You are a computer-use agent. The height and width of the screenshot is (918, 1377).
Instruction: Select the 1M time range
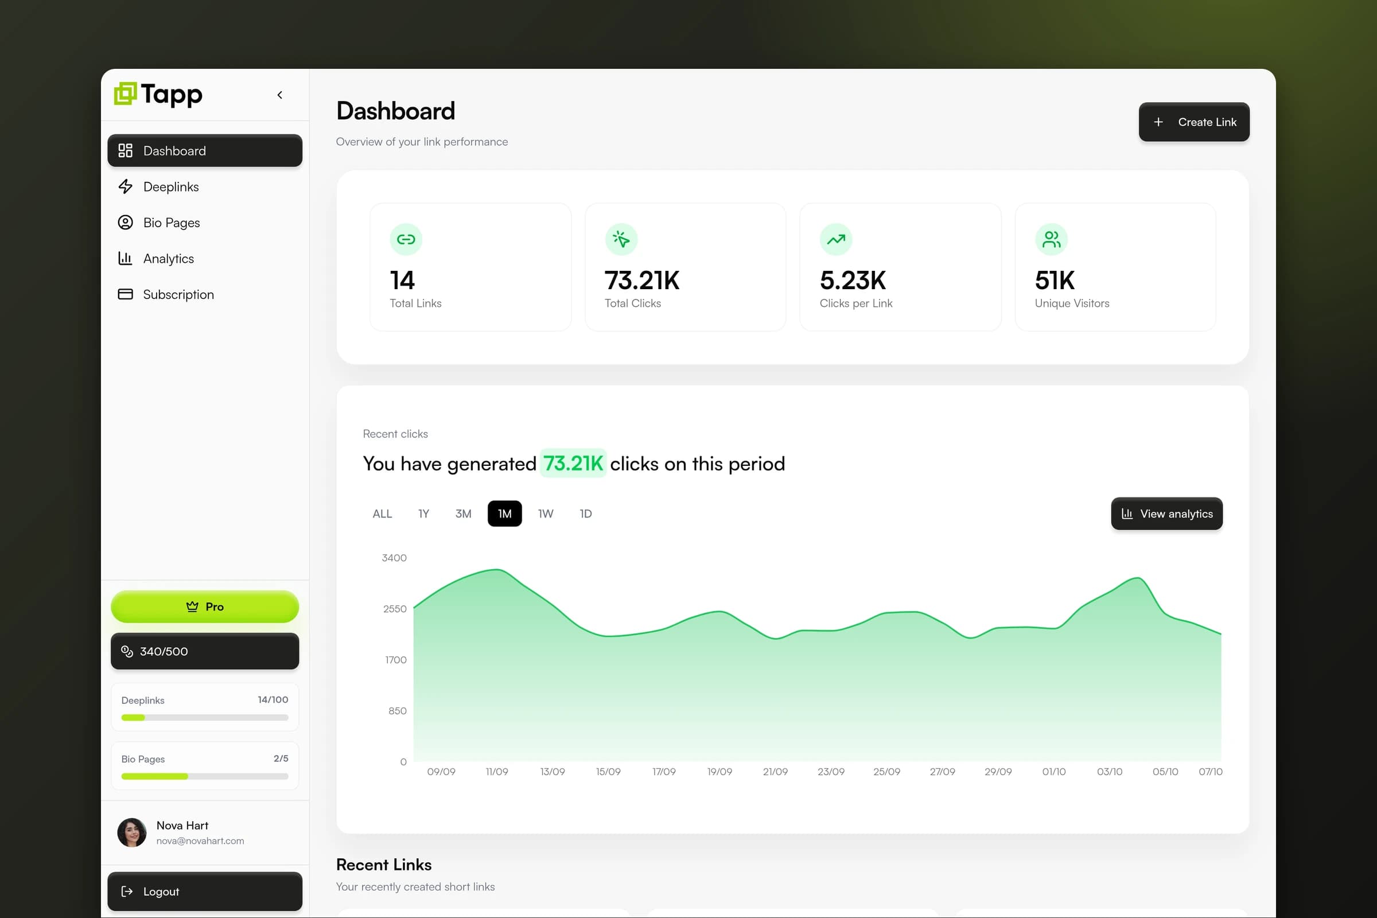click(x=505, y=514)
